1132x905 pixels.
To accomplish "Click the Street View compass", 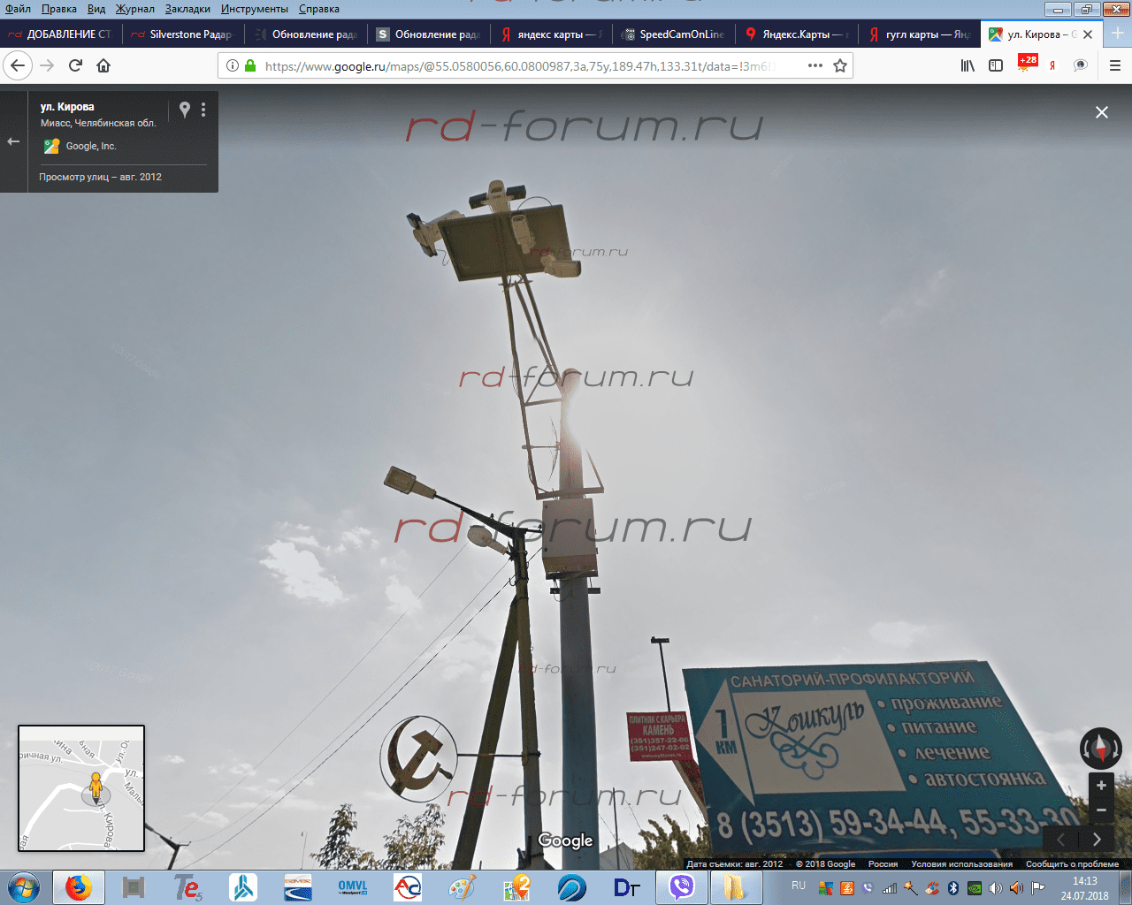I will coord(1101,748).
